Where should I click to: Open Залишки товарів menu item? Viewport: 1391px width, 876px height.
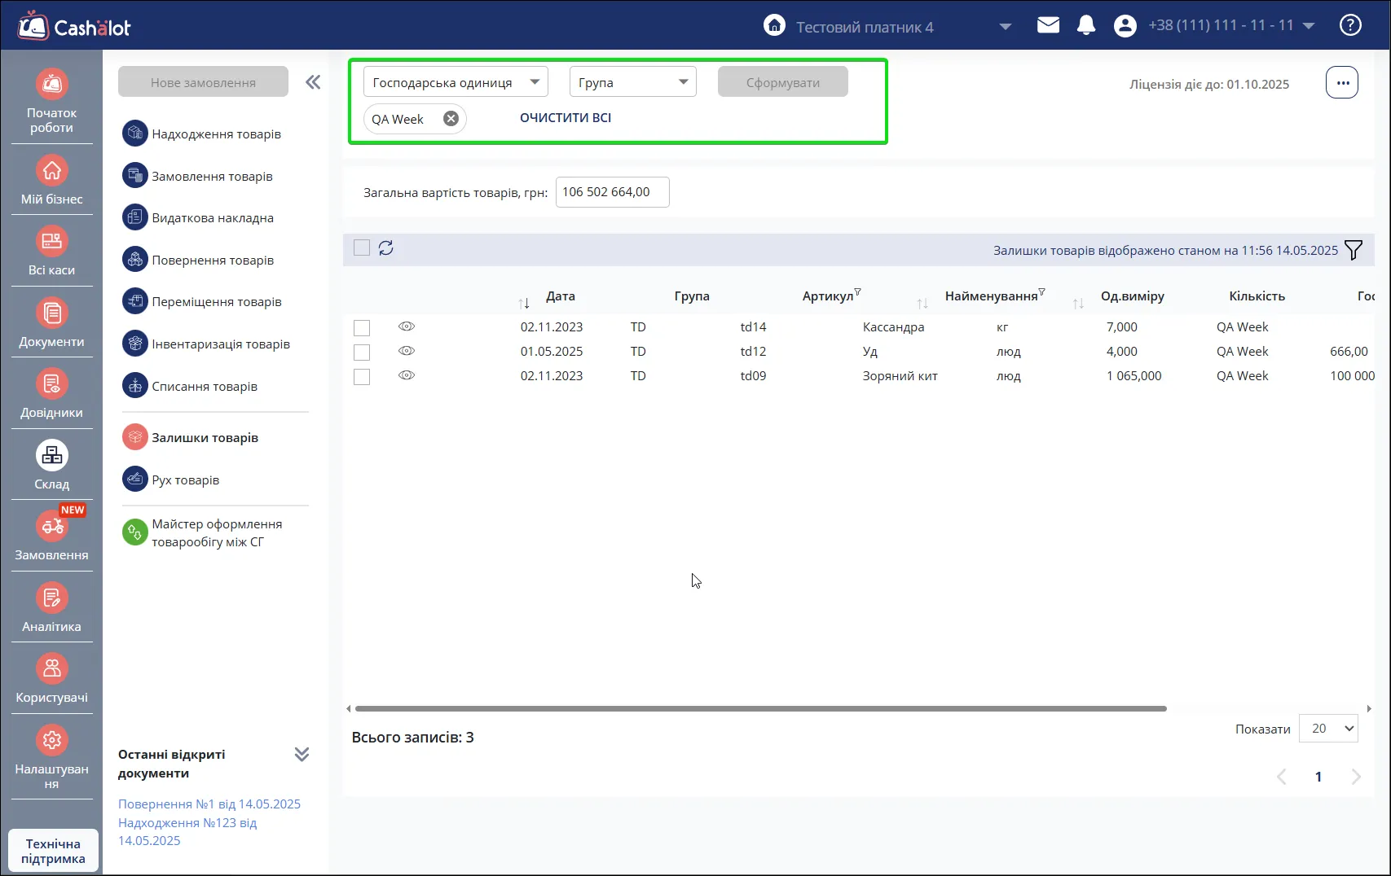coord(191,437)
